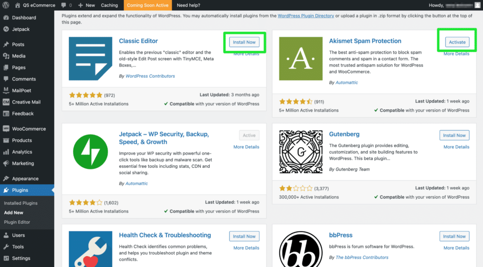View More Details for bbPress
The image size is (483, 267).
[x=456, y=248]
